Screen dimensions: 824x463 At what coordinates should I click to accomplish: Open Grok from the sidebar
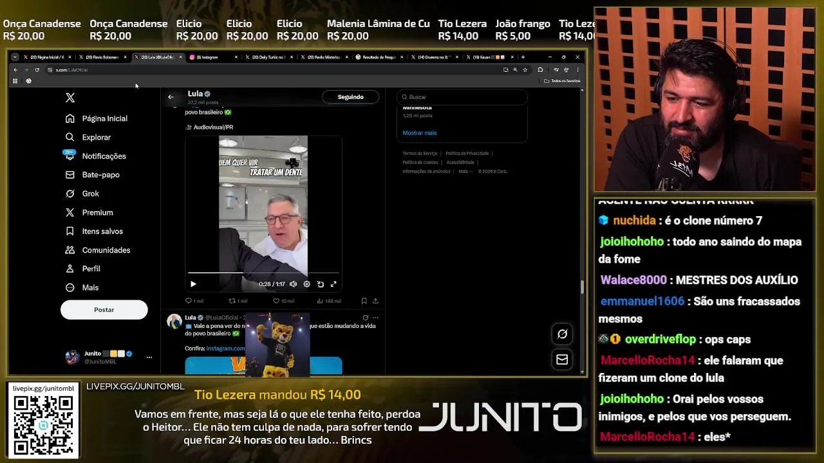click(x=82, y=194)
